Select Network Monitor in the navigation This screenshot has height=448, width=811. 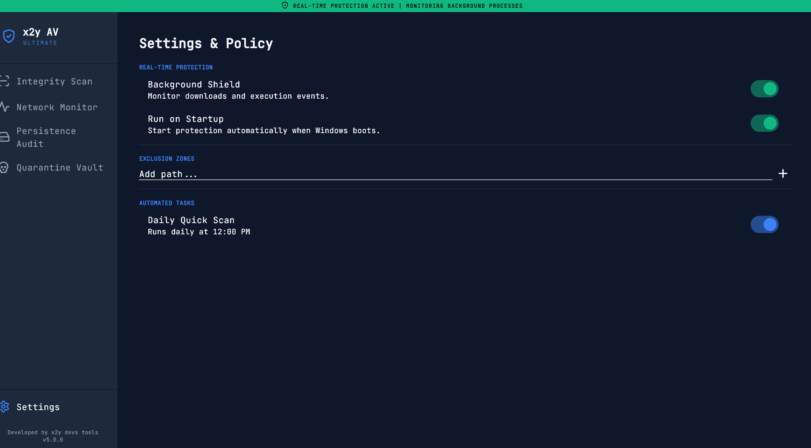point(57,107)
